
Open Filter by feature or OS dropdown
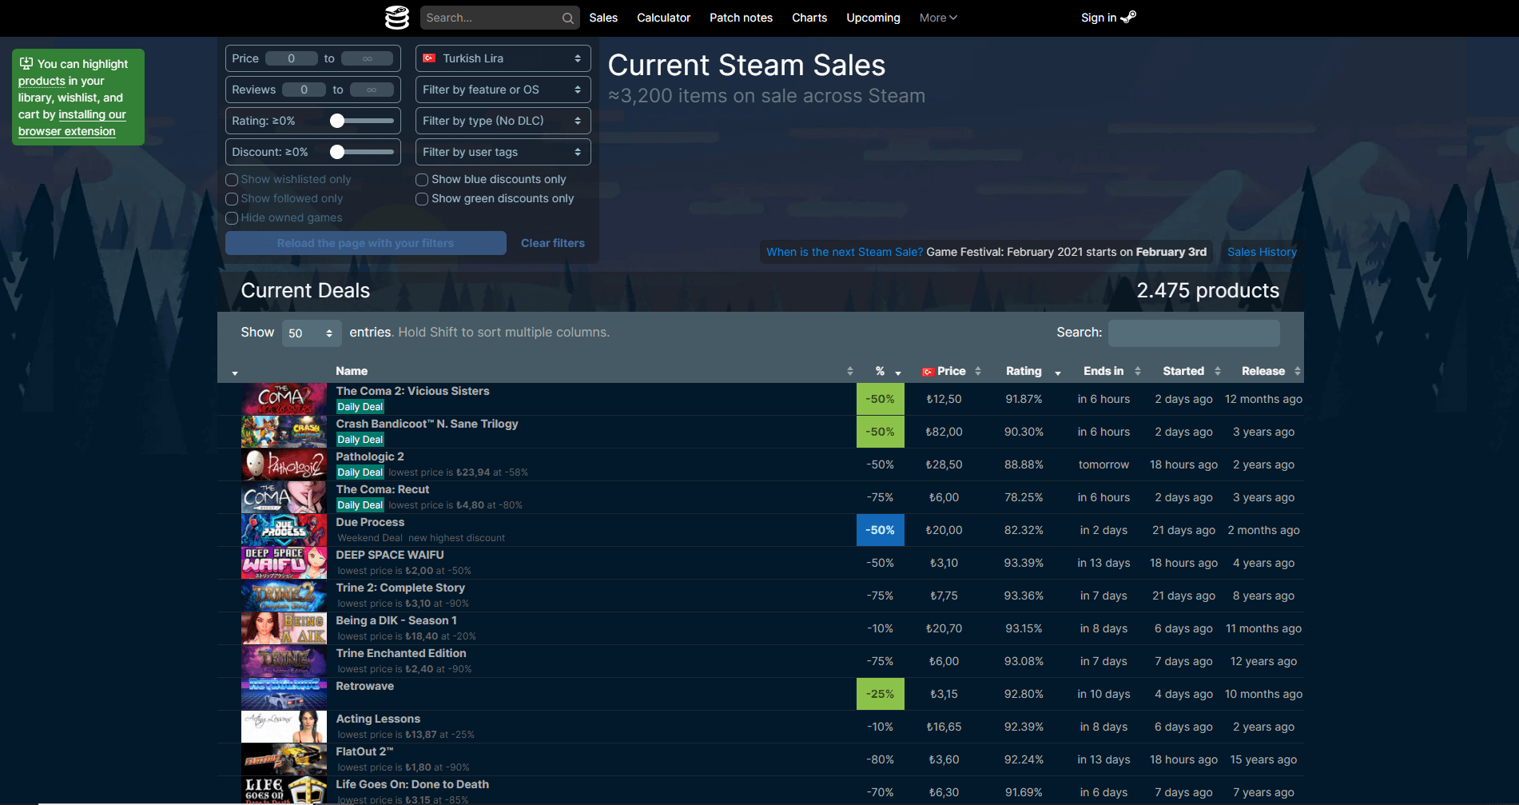[x=503, y=90]
